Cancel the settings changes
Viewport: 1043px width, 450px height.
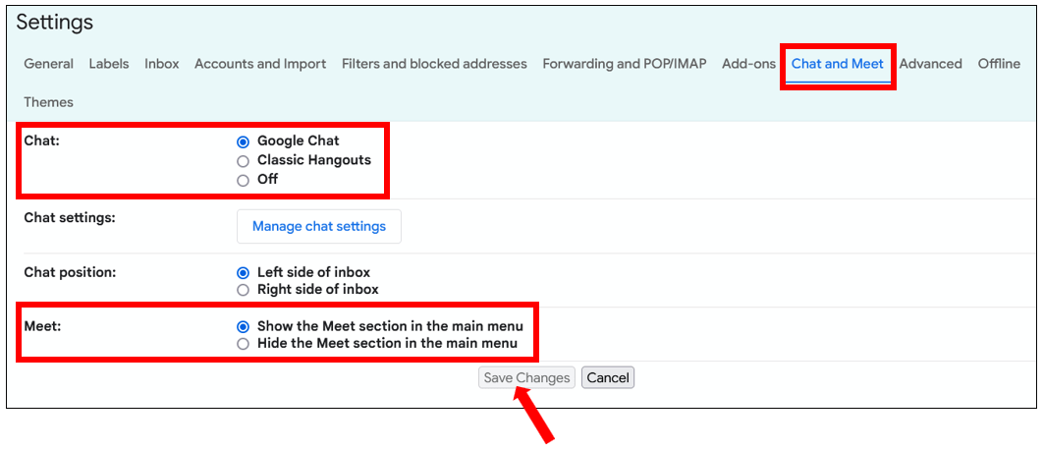click(608, 377)
